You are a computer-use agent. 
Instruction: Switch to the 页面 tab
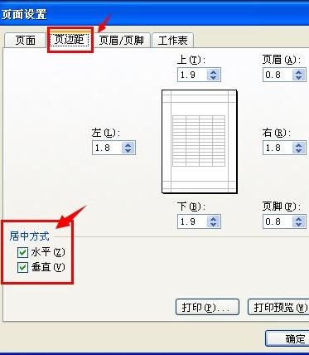click(x=25, y=41)
